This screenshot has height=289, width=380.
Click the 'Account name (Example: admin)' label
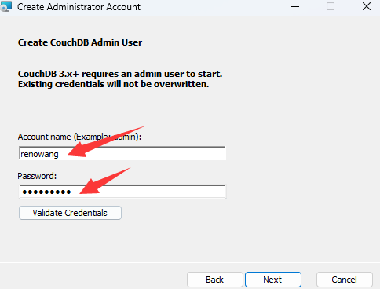(79, 137)
